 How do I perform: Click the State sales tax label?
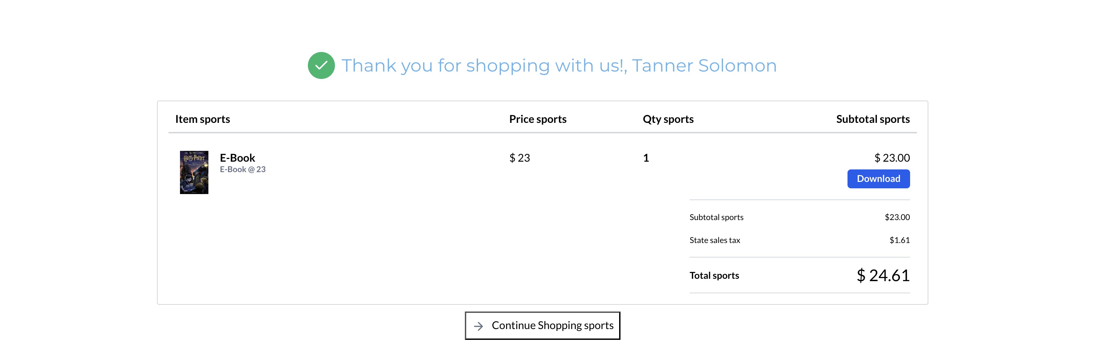[x=714, y=240]
